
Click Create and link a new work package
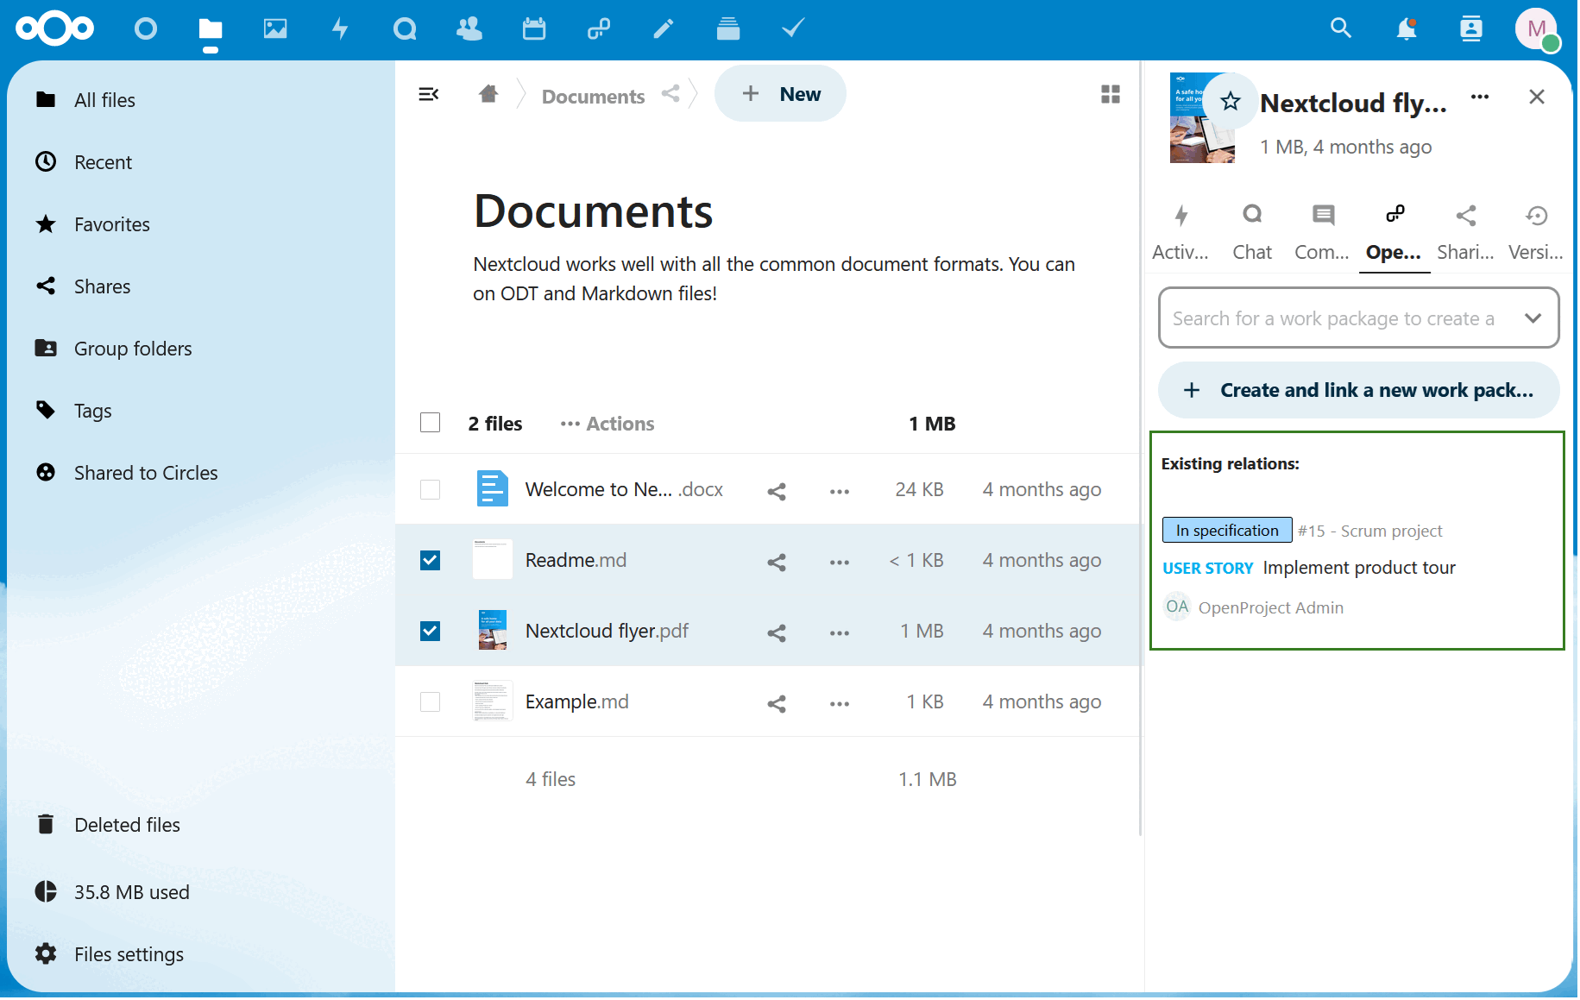1357,390
